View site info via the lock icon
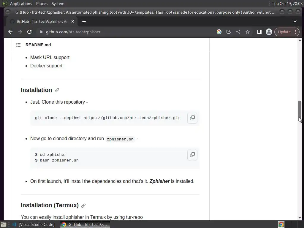304x228 pixels. pos(41,32)
